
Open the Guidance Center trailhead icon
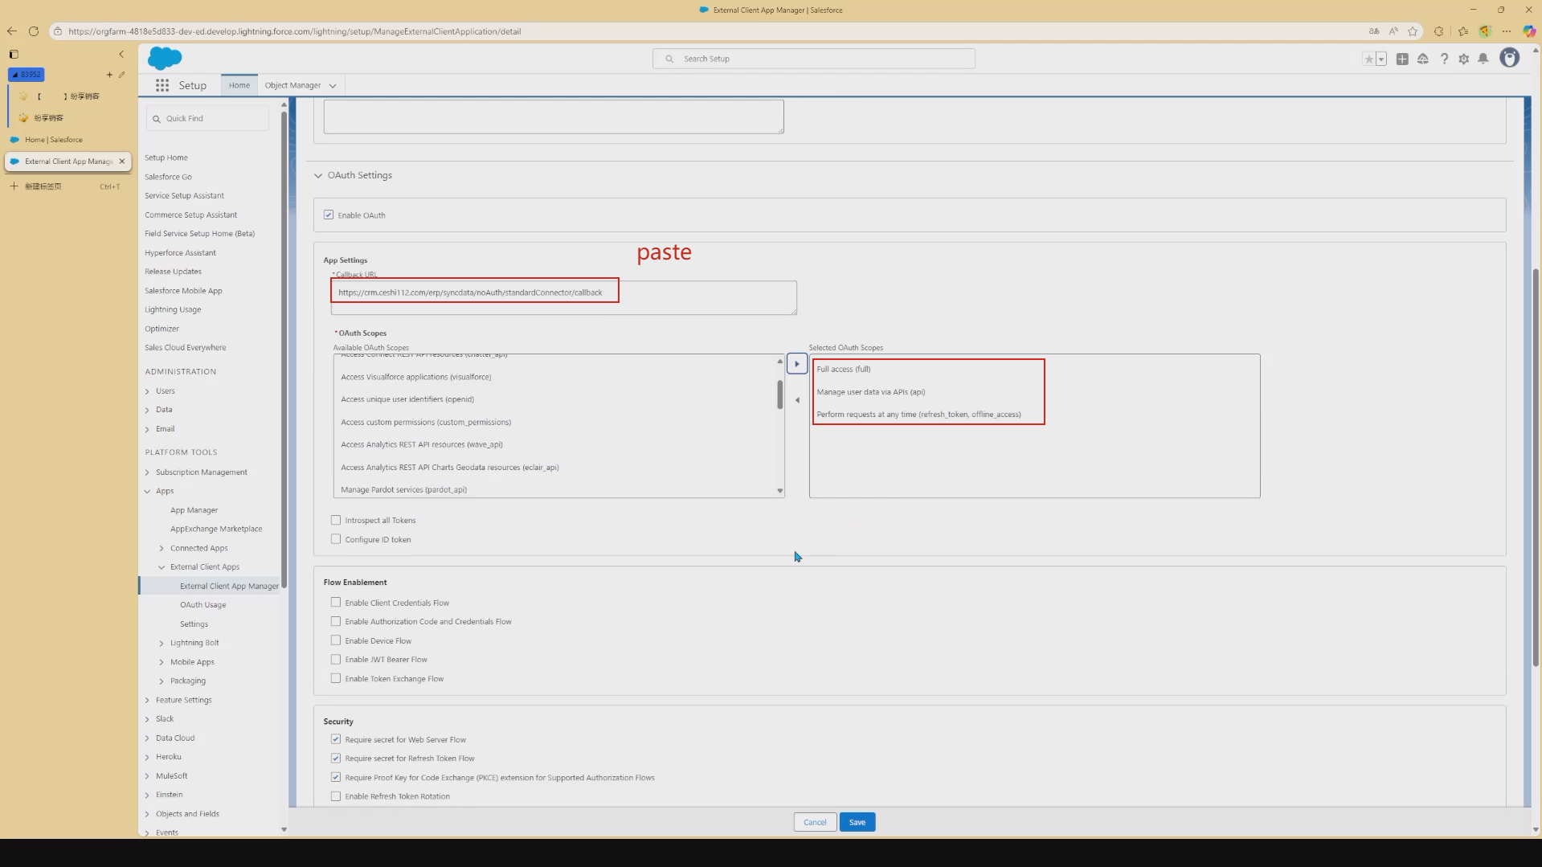pyautogui.click(x=1423, y=59)
